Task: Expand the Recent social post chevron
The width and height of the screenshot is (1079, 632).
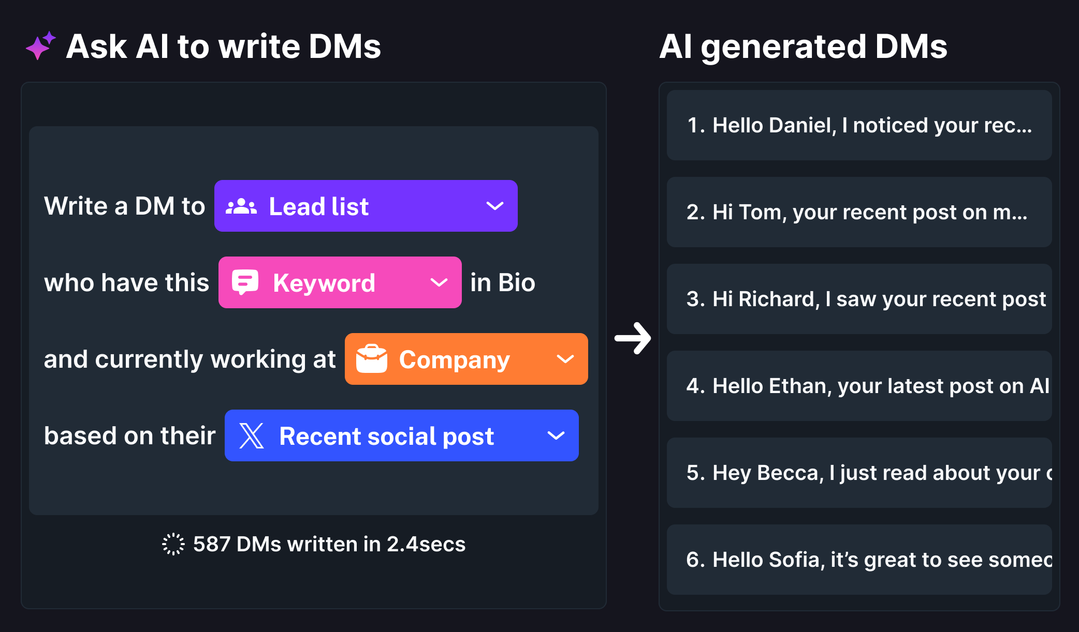Action: point(556,435)
